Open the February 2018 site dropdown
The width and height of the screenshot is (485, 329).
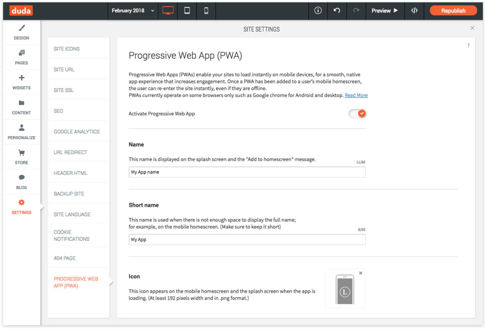tap(133, 11)
